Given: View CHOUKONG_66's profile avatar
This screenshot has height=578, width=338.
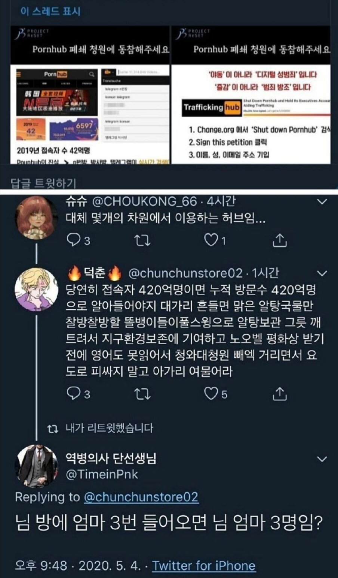Looking at the screenshot, I should [x=36, y=218].
